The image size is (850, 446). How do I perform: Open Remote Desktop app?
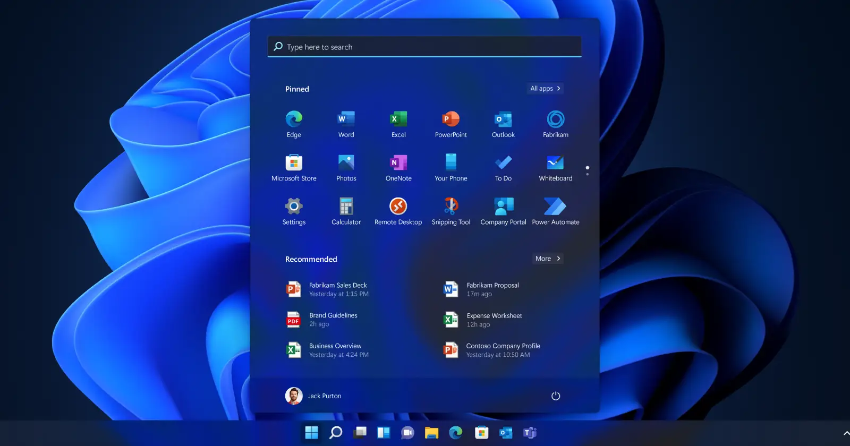click(x=398, y=212)
